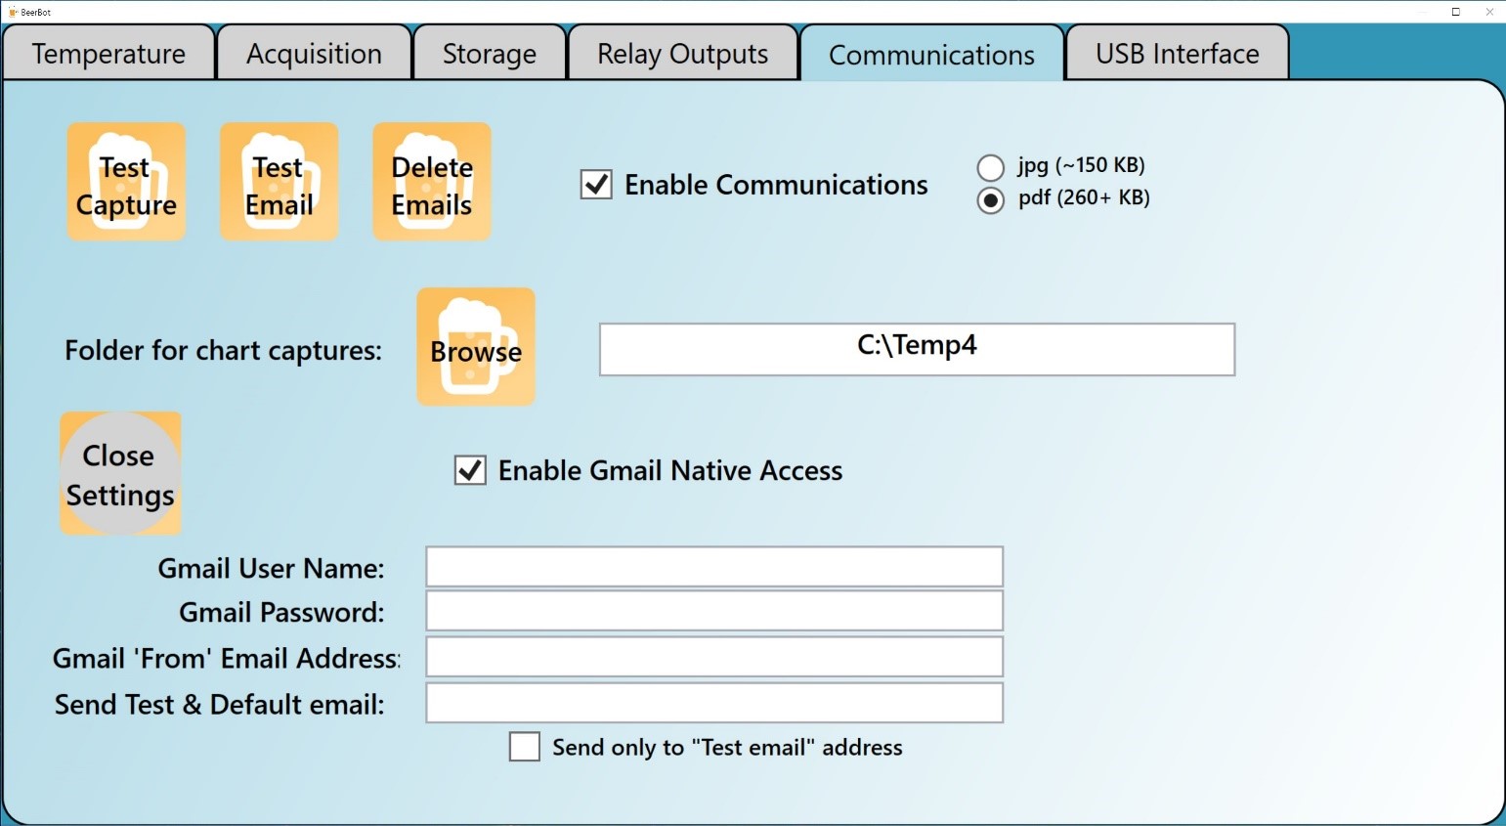
Task: Toggle the Enable Gmail Native Access checkbox
Action: click(470, 470)
